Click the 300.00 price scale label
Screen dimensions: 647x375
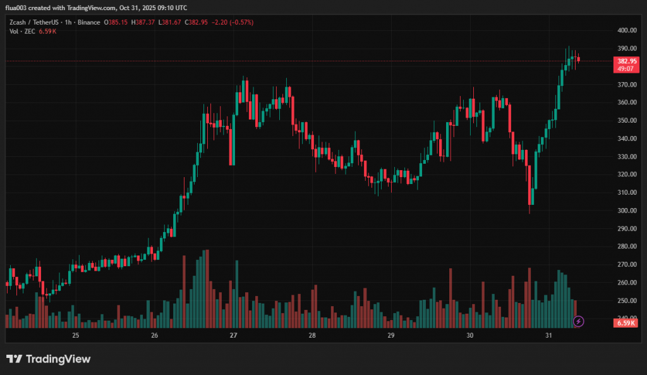[627, 211]
